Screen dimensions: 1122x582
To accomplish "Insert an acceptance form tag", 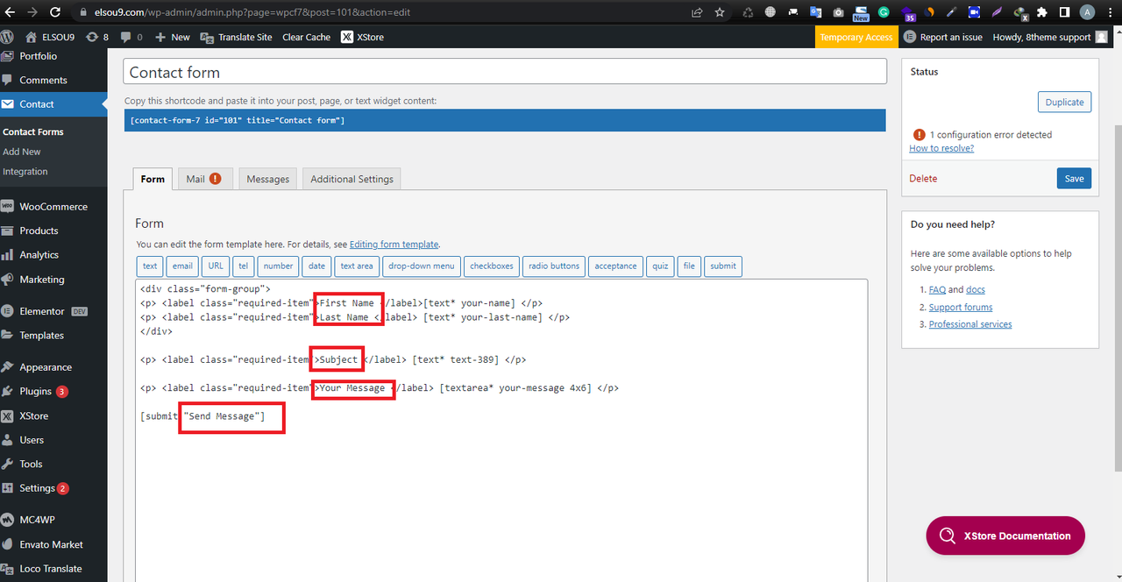I will (616, 266).
